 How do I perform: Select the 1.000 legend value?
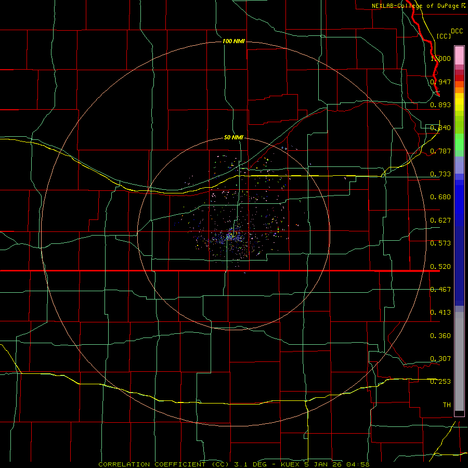[440, 58]
